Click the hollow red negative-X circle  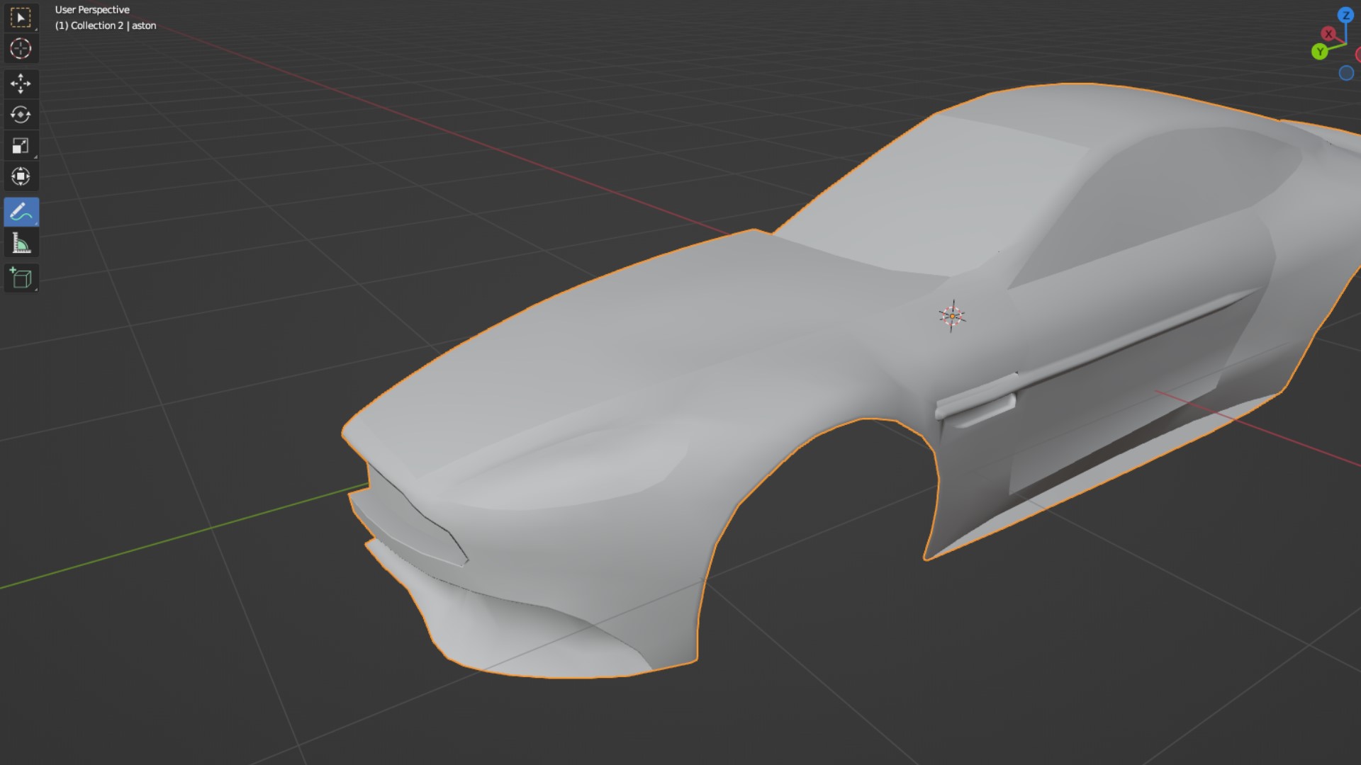tap(1358, 55)
